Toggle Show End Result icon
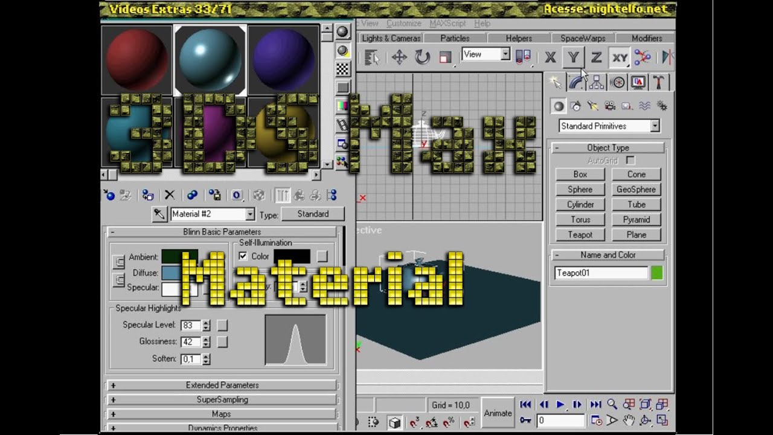 pyautogui.click(x=282, y=195)
